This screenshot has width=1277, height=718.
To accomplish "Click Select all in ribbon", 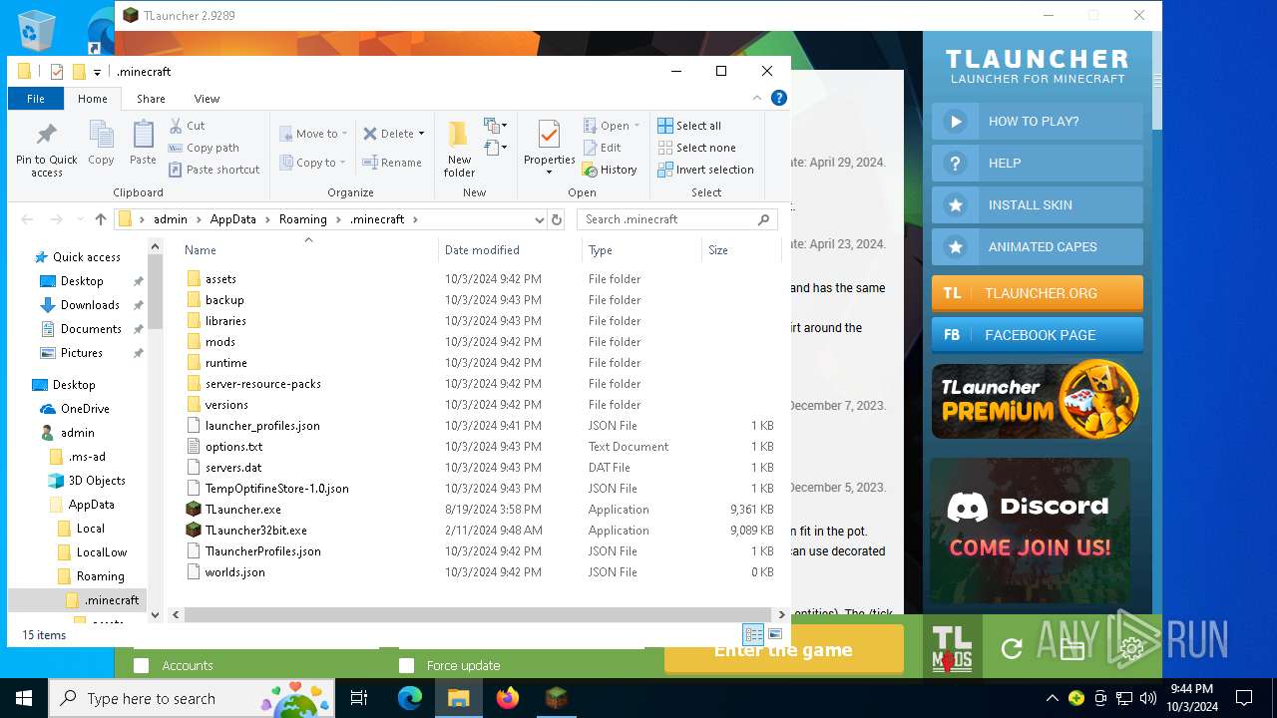I will pos(689,126).
